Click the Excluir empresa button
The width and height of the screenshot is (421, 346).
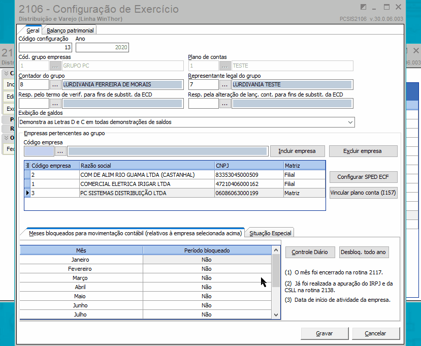[x=363, y=151]
